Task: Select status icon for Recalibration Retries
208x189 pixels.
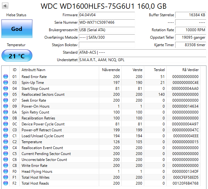Action: (6, 118)
